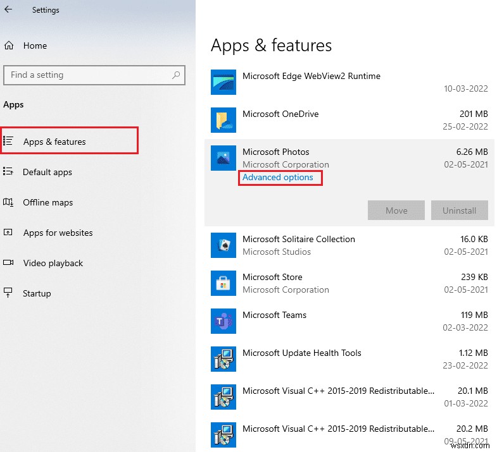Click the Move button
Viewport: 497px width, 452px height.
click(396, 210)
